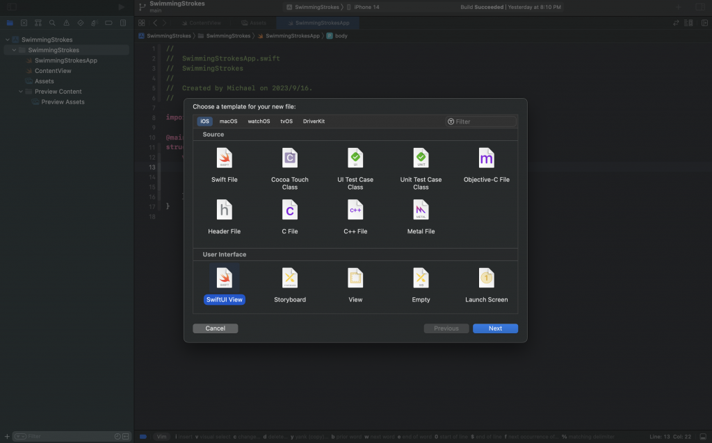Switch to the iOS platform tab
This screenshot has height=443, width=712.
(x=205, y=121)
